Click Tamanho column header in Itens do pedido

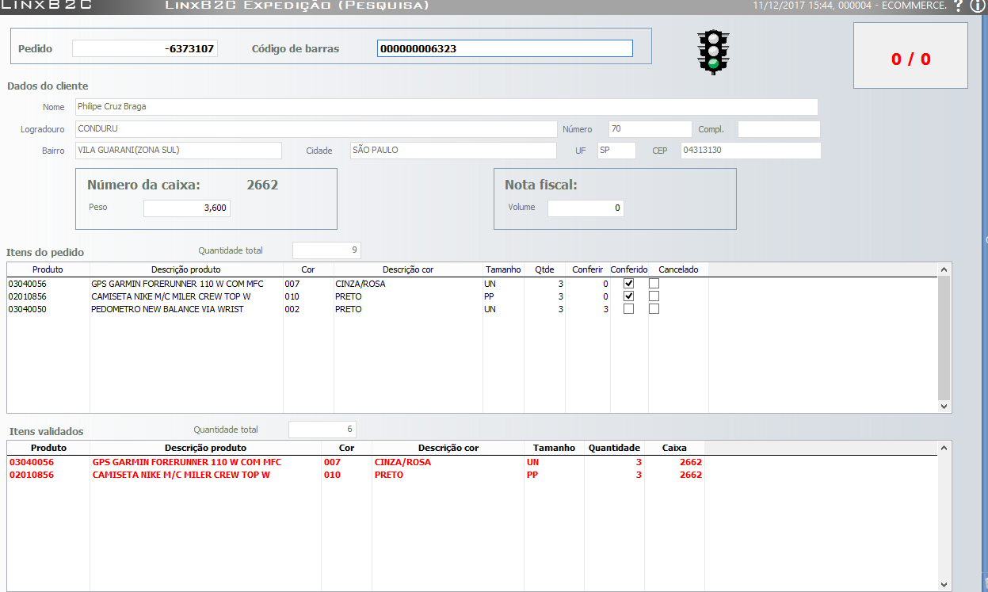click(x=503, y=269)
